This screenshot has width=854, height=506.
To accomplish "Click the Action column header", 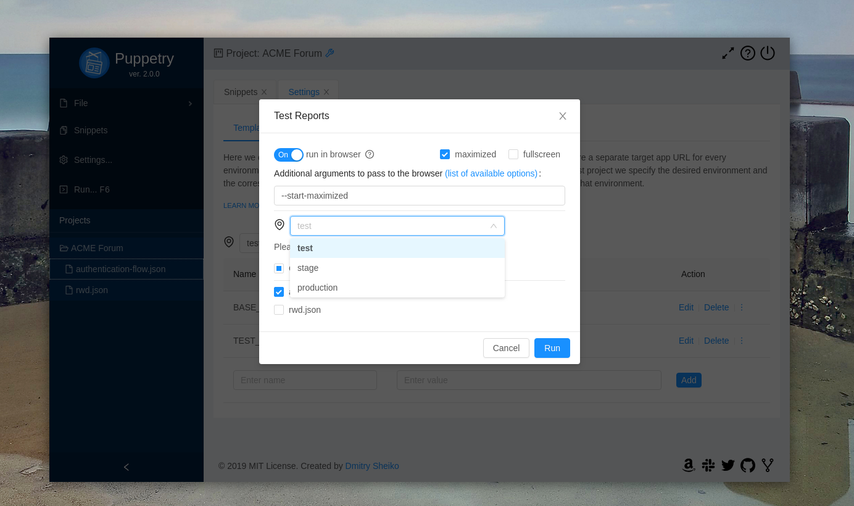I will coord(693,274).
